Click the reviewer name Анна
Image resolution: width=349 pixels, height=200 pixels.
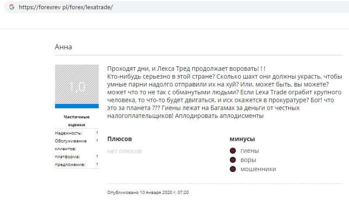click(x=63, y=47)
